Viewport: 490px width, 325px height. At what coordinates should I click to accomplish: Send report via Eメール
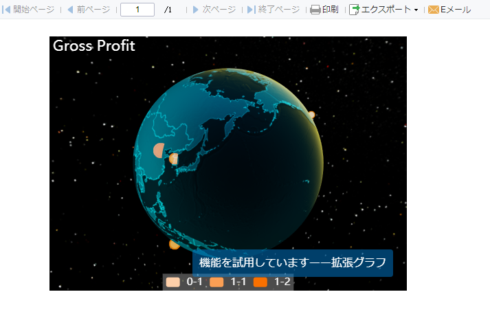449,10
